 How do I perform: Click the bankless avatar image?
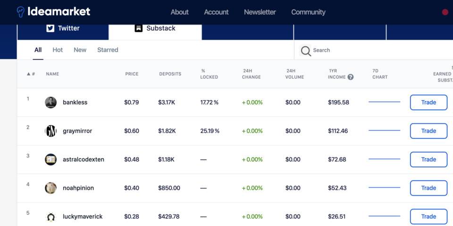coord(50,102)
